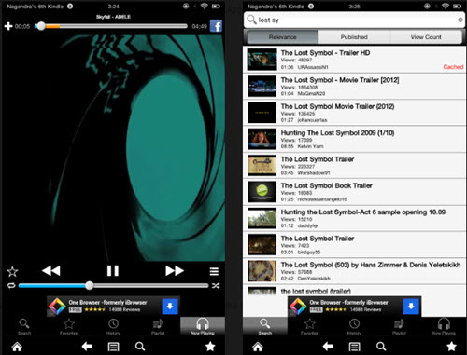Open Hunting The Lost Symbol 2009 thumbnail
This screenshot has height=355, width=467.
tap(262, 139)
